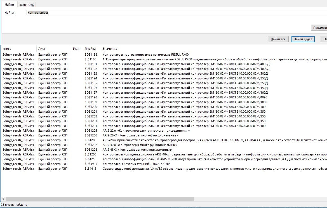Select result row for cell $D$1188
This screenshot has width=327, height=208.
tap(164, 55)
